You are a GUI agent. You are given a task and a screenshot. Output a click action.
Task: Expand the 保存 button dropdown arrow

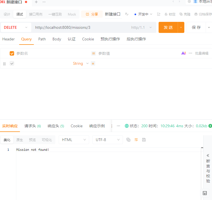point(209,27)
